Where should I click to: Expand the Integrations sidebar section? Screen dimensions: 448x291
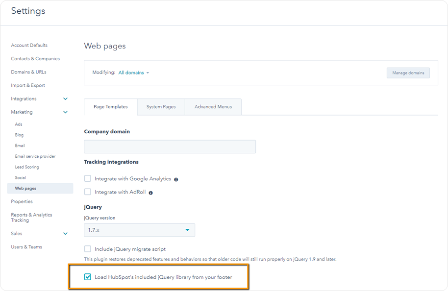click(65, 99)
